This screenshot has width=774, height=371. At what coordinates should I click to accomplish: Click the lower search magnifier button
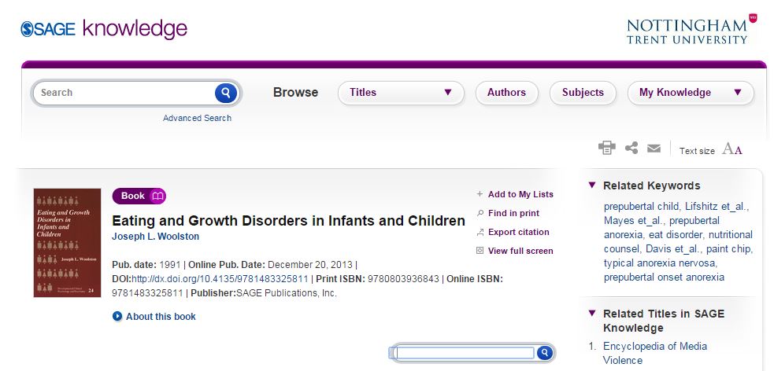(x=543, y=353)
